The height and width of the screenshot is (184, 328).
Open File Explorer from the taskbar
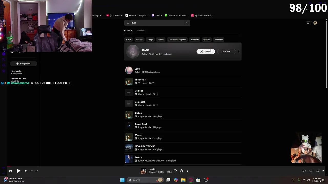tap(183, 180)
